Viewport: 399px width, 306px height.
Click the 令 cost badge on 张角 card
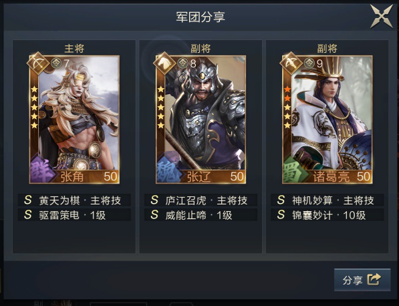click(56, 63)
